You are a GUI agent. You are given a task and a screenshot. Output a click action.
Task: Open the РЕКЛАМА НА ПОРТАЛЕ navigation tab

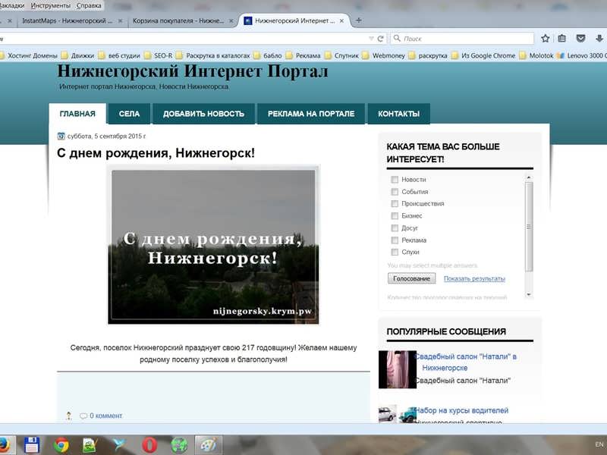point(311,114)
